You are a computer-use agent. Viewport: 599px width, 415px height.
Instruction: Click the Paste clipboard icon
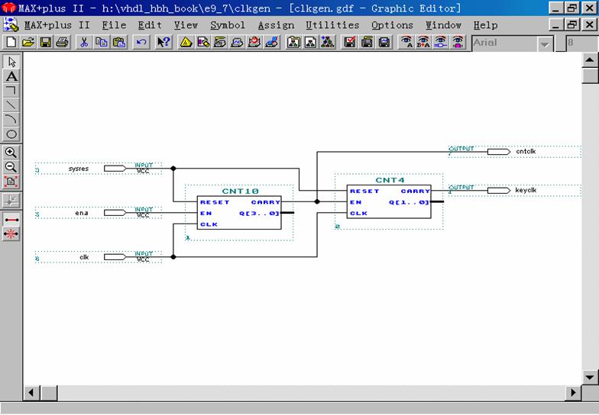(x=119, y=42)
